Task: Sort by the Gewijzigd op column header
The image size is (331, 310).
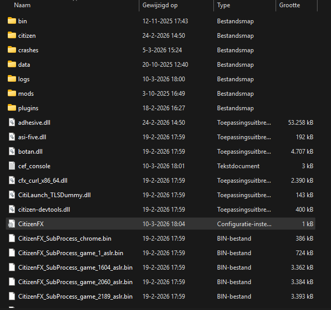Action: pos(160,5)
